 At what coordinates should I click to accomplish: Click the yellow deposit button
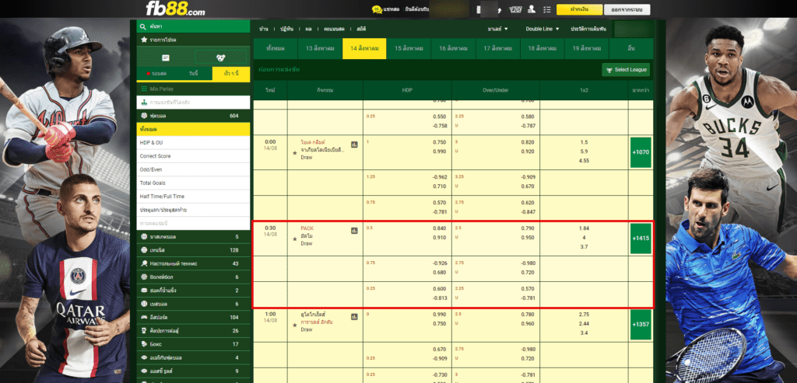579,9
